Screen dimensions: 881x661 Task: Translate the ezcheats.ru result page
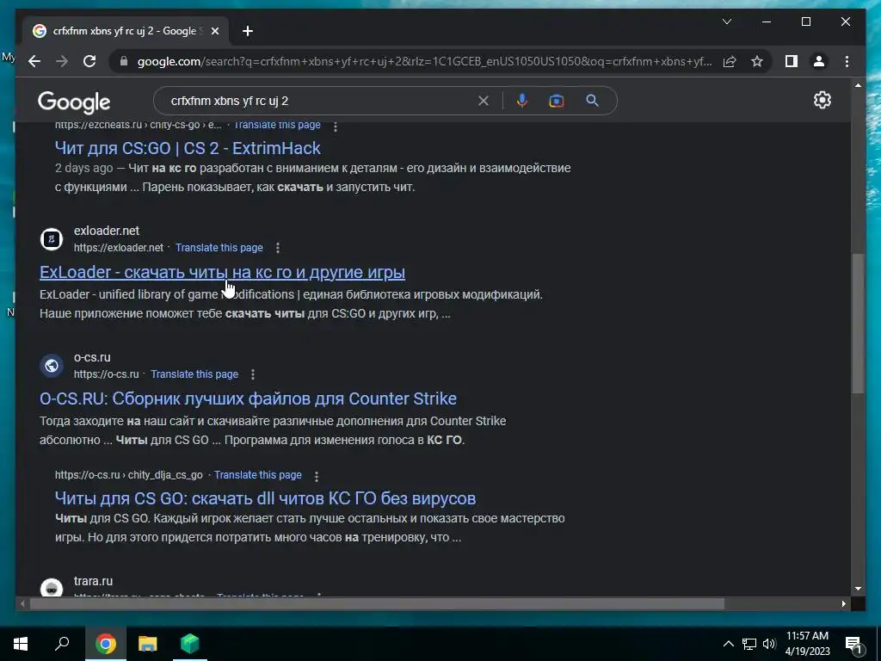[x=278, y=125]
